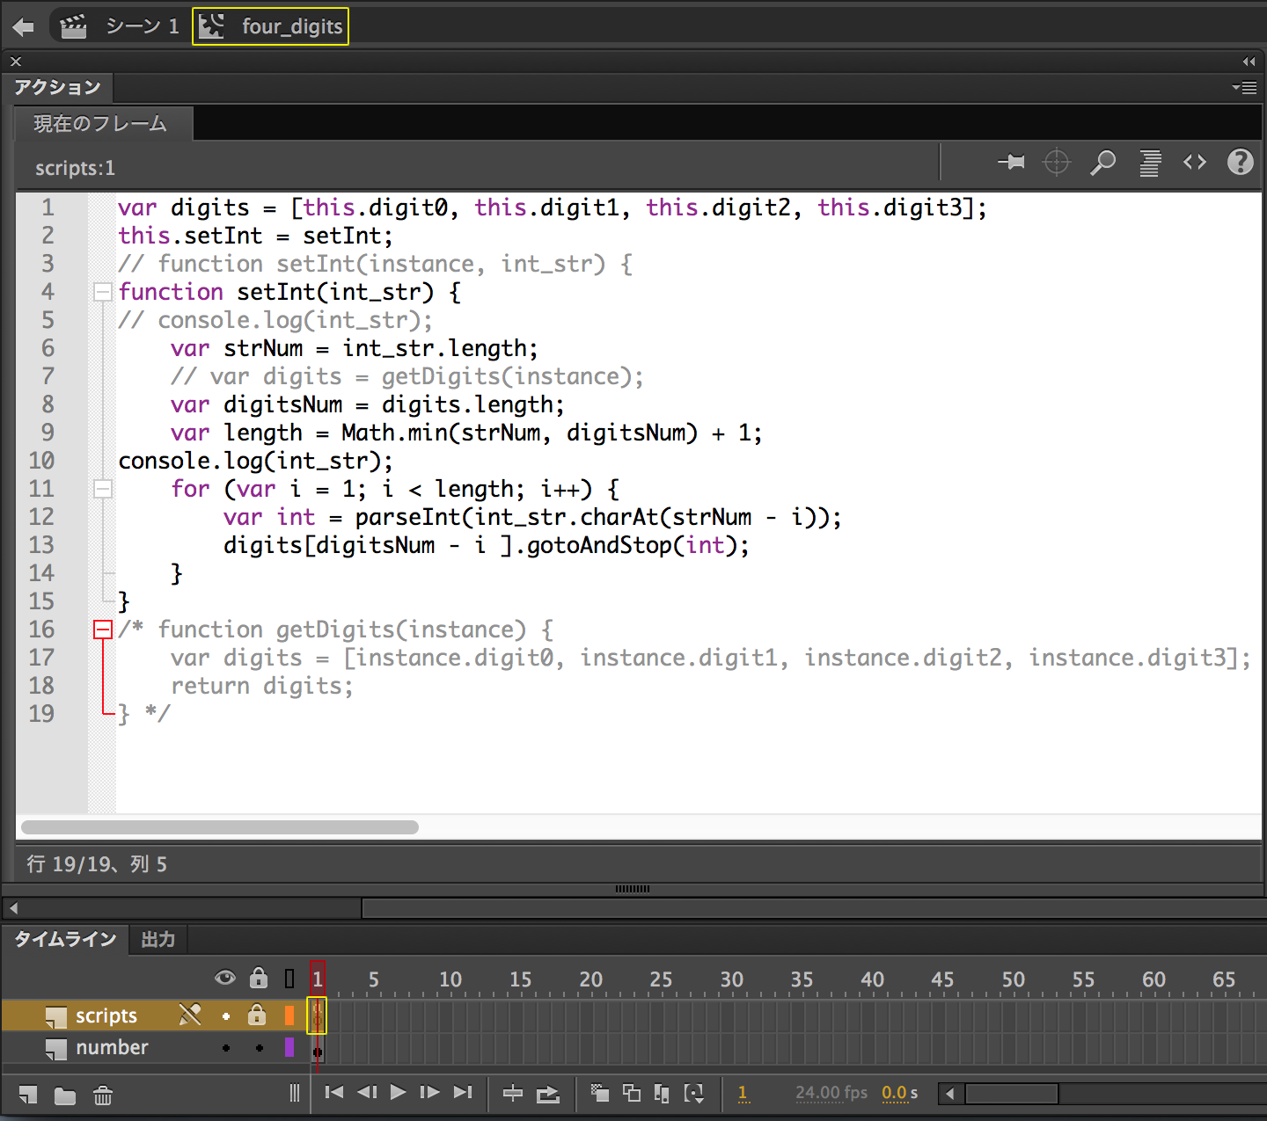Pin the current script
Image resolution: width=1267 pixels, height=1121 pixels.
(x=1012, y=162)
